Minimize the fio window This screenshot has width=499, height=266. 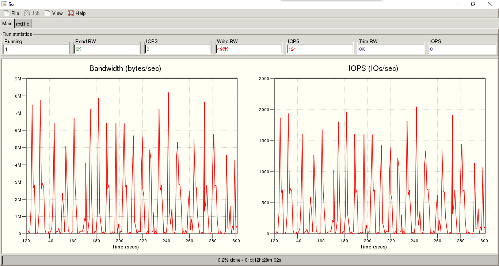pyautogui.click(x=457, y=4)
